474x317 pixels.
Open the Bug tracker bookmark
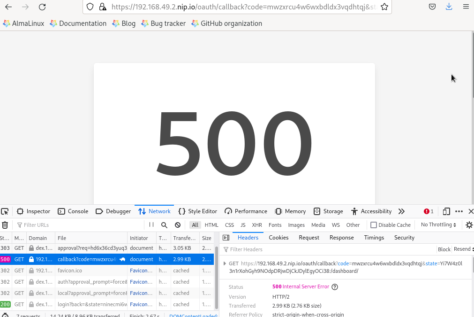click(164, 23)
